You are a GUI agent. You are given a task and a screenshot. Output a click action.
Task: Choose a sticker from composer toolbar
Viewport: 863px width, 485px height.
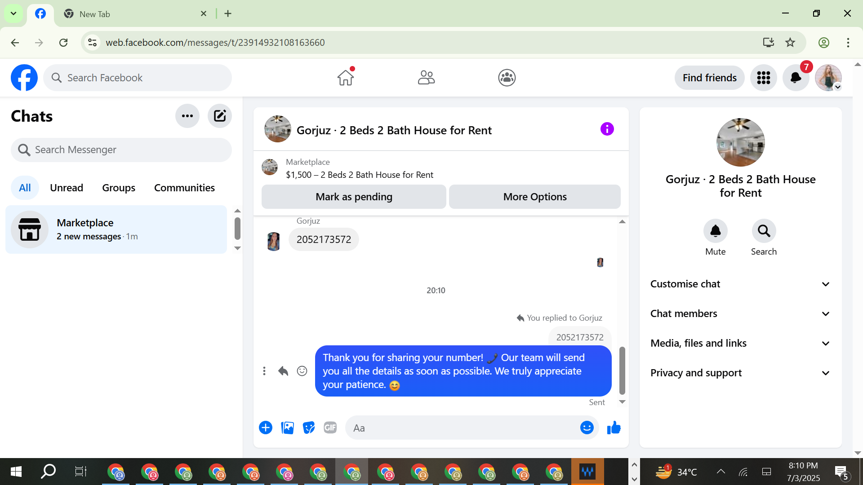309,428
